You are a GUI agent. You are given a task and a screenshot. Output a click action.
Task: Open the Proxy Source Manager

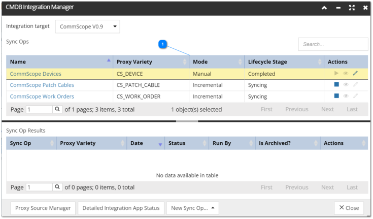pos(43,208)
